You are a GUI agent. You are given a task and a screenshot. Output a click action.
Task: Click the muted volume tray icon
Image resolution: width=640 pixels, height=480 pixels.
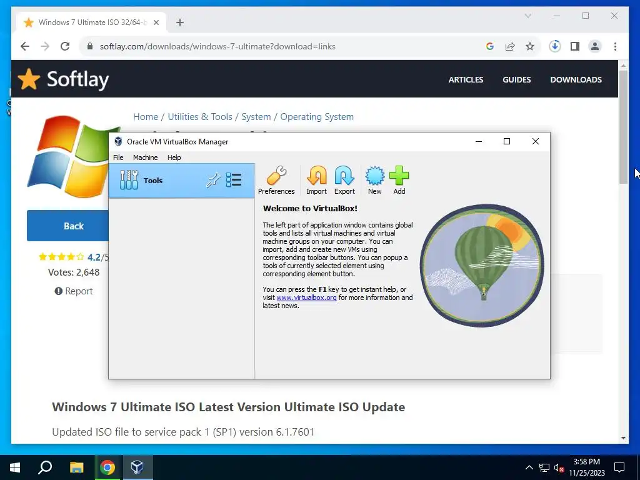click(x=559, y=467)
